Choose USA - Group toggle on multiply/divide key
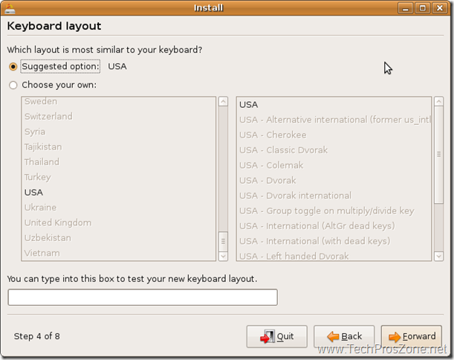Screen dimensions: 454x360 tap(334, 210)
